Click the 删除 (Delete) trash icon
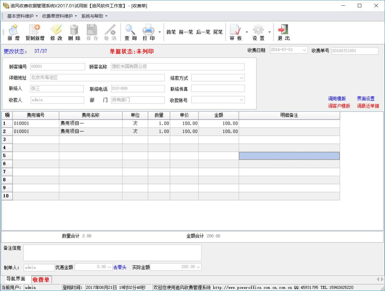 [x=74, y=32]
